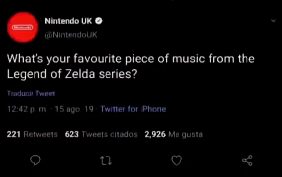Expand the tweet options chevron menu
The image size is (282, 177).
(x=273, y=21)
